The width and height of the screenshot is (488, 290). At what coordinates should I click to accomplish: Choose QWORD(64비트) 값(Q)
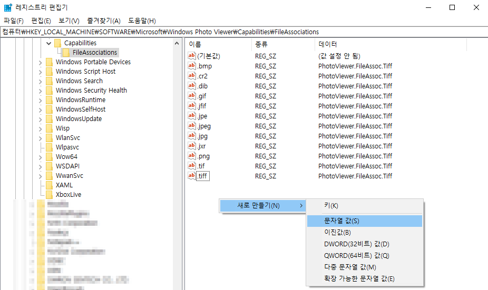pos(365,255)
